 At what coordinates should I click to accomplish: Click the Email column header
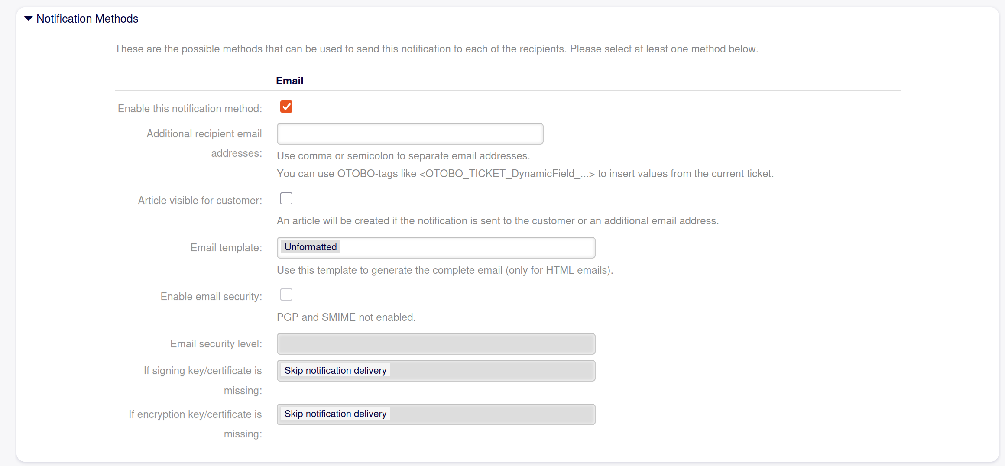(x=289, y=81)
